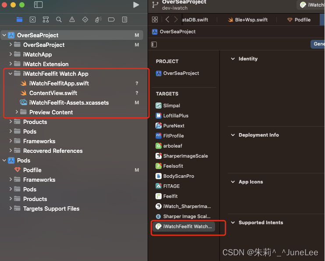
Task: Expand the iWatch Extension folder
Action: click(x=11, y=64)
